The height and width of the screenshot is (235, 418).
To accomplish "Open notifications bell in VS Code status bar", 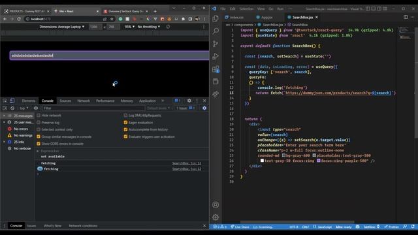I will point(413,227).
